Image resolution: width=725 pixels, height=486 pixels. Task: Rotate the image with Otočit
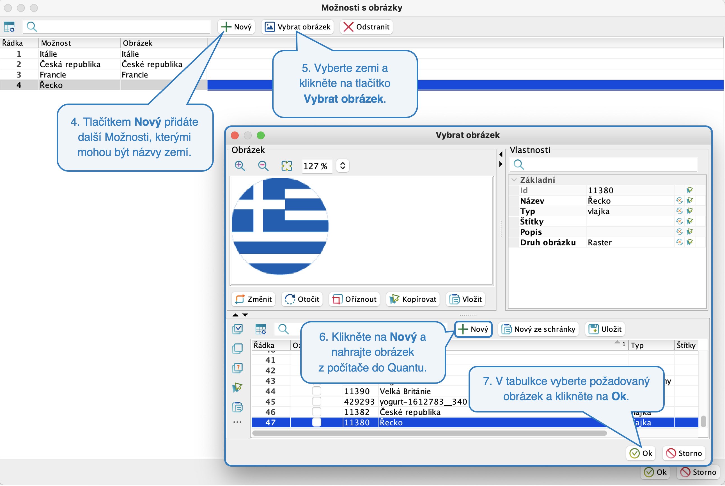click(x=302, y=299)
